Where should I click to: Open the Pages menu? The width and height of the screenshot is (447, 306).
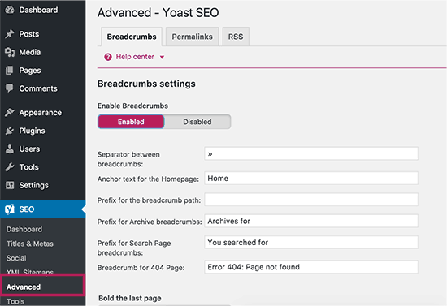coord(29,71)
